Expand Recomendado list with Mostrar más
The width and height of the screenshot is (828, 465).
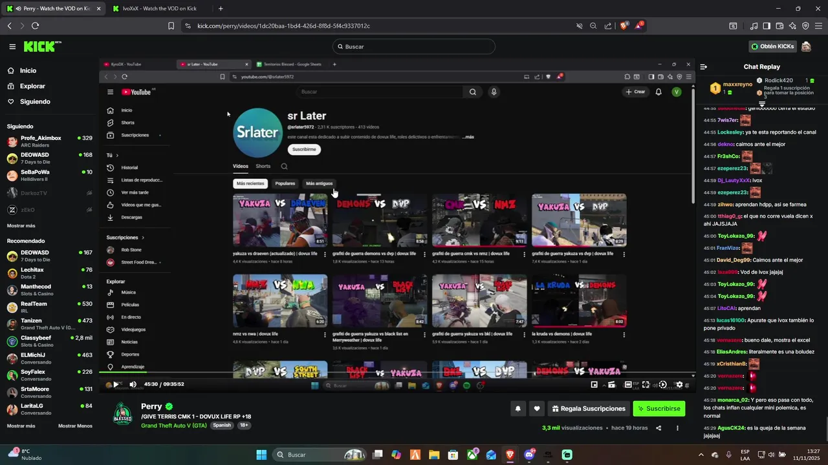21,426
